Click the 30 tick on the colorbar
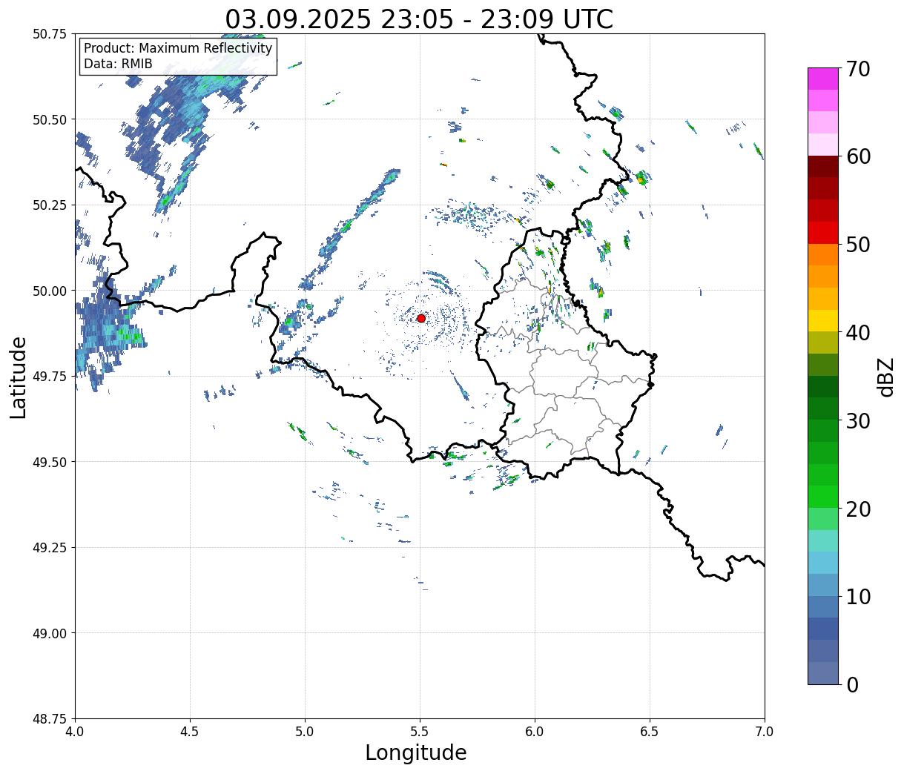The height and width of the screenshot is (771, 904). pos(857,421)
